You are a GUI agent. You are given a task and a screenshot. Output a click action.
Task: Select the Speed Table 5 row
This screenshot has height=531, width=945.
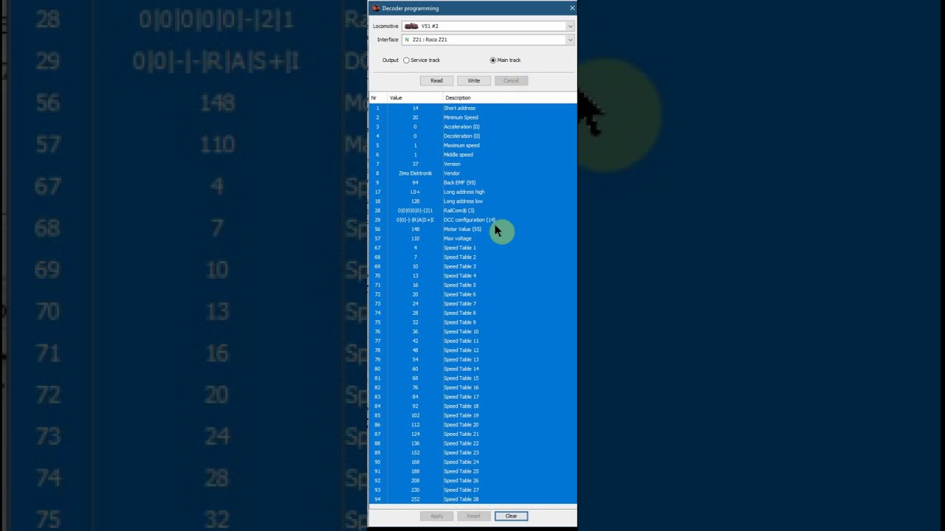(x=472, y=285)
